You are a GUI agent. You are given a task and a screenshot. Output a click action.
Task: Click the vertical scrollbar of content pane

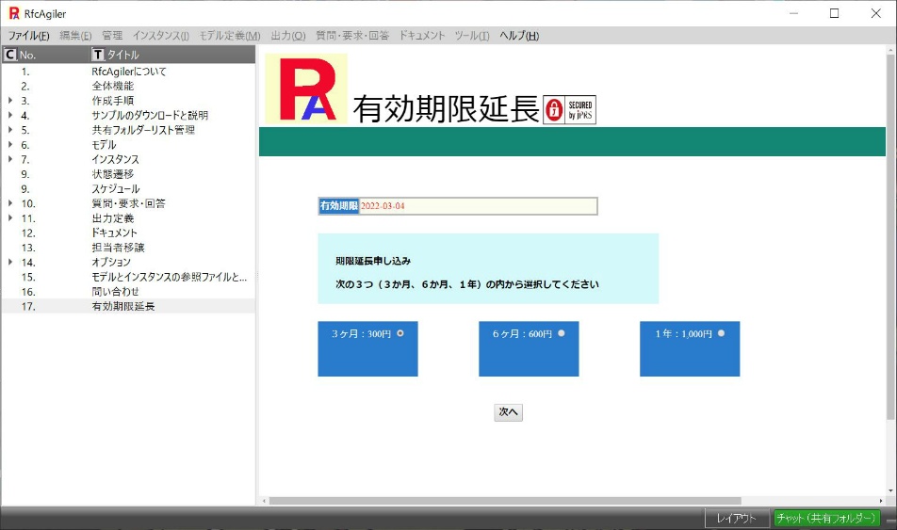pyautogui.click(x=890, y=237)
